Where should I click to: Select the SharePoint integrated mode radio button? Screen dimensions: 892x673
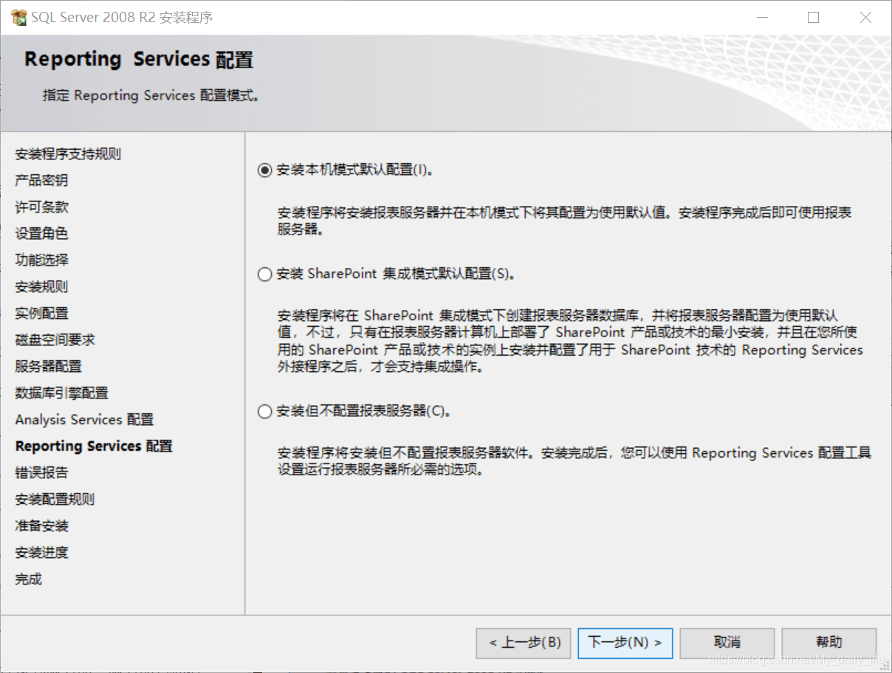click(x=264, y=275)
